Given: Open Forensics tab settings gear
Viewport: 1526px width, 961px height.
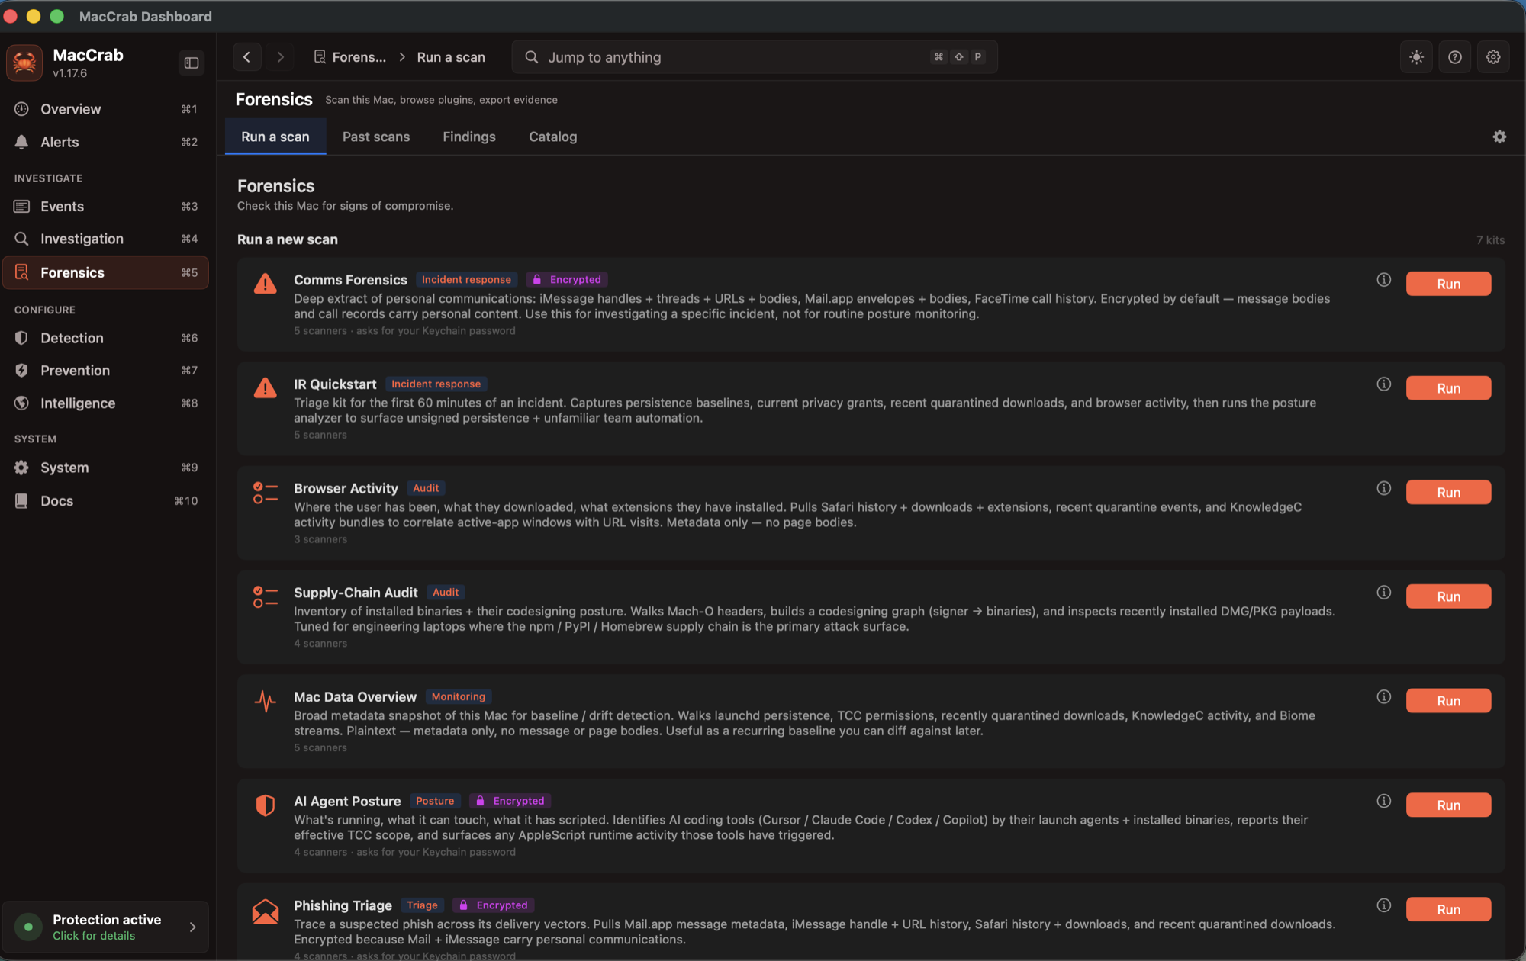Looking at the screenshot, I should pyautogui.click(x=1499, y=137).
